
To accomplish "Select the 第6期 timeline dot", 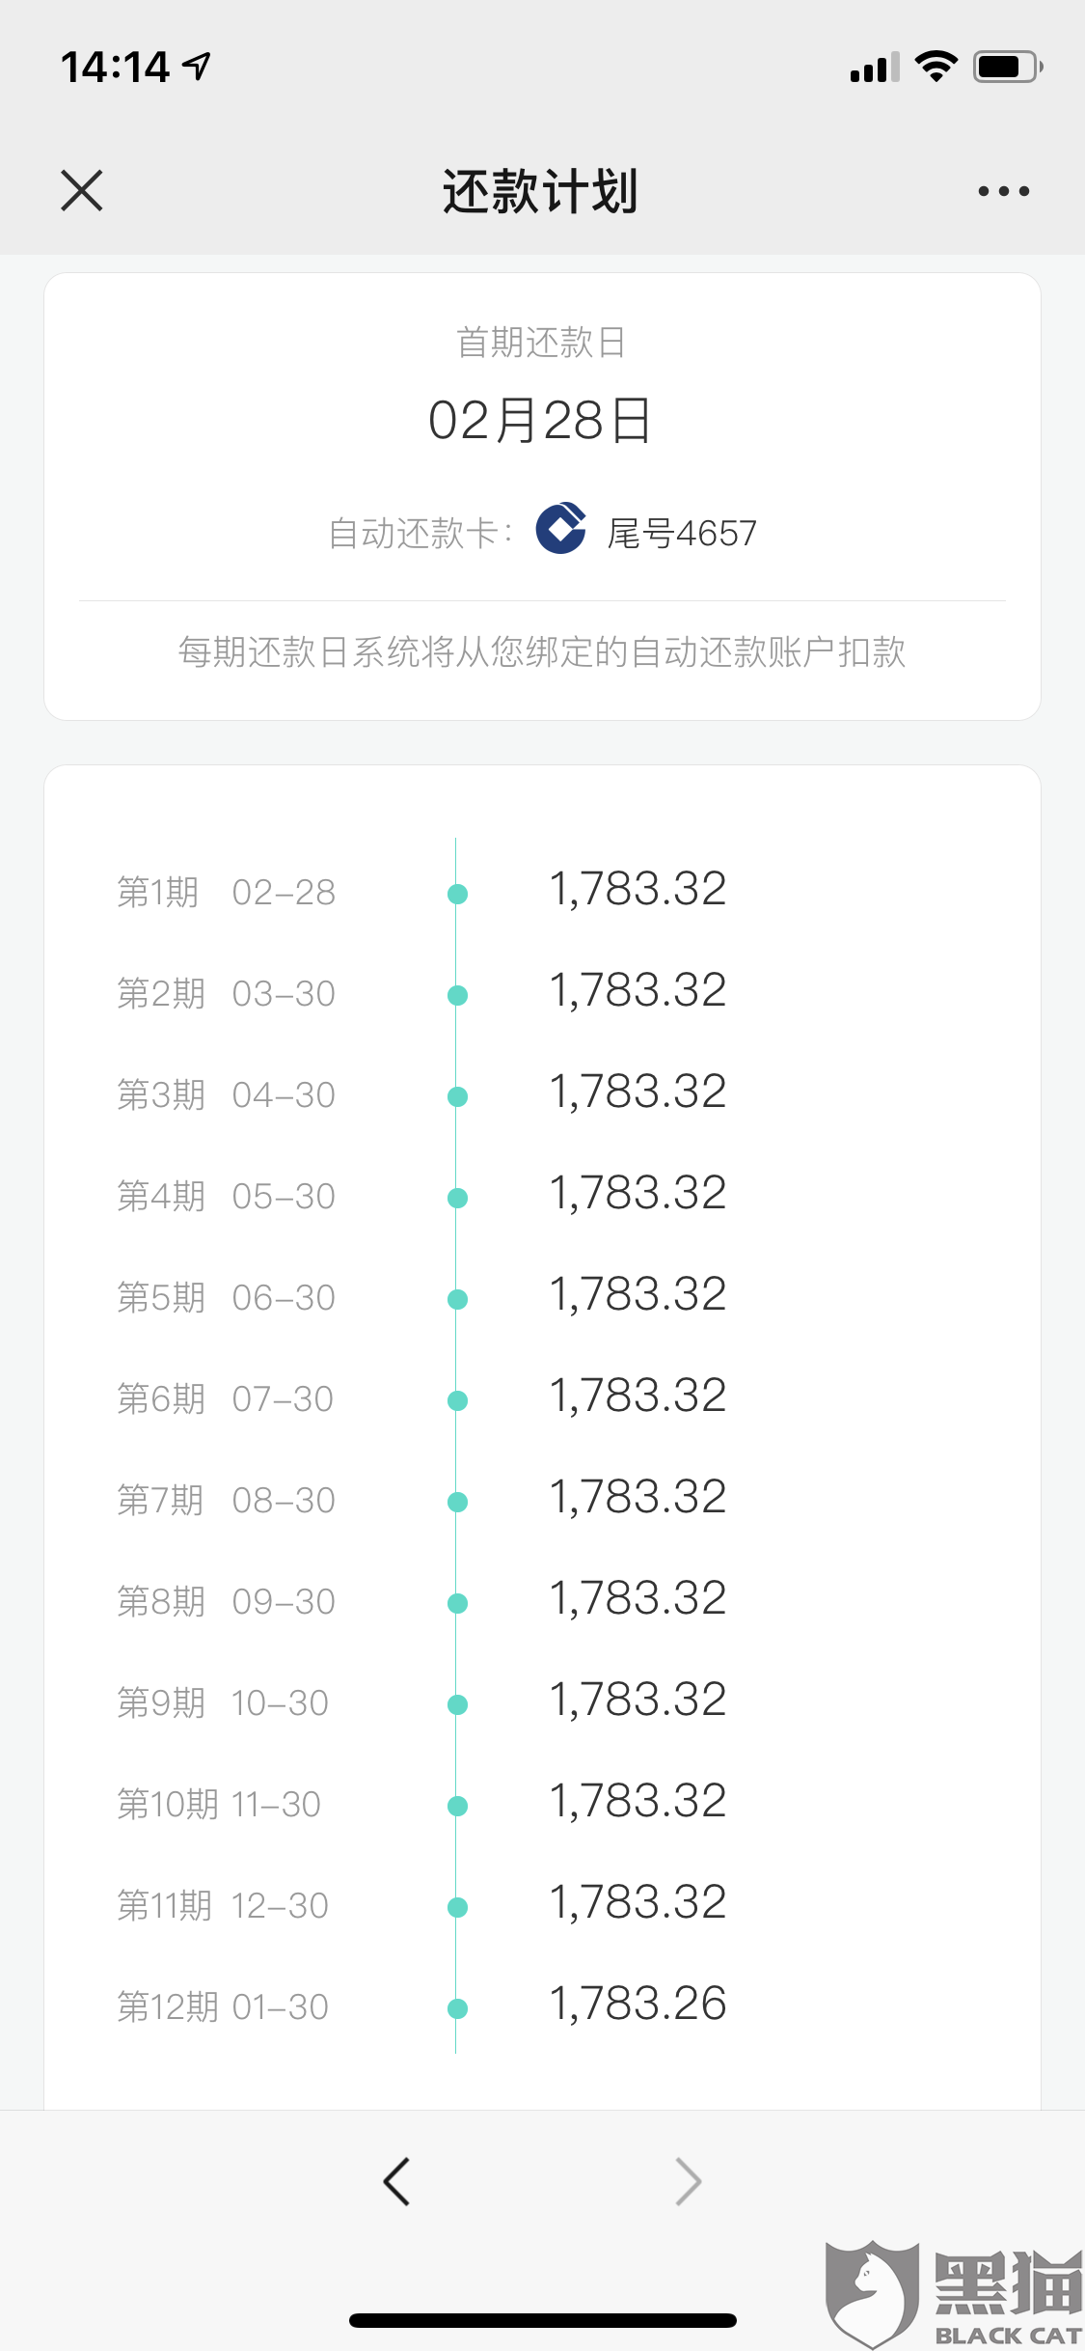I will pyautogui.click(x=458, y=1400).
